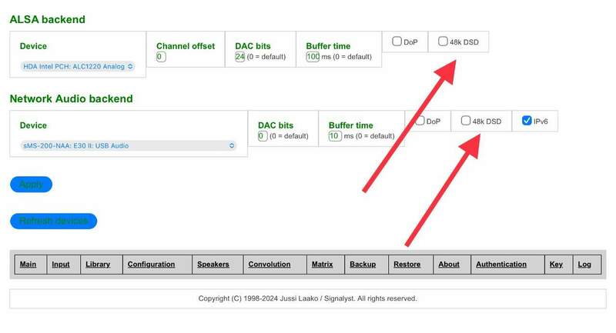
Task: Click the ALSA DAC bits field
Action: [239, 57]
